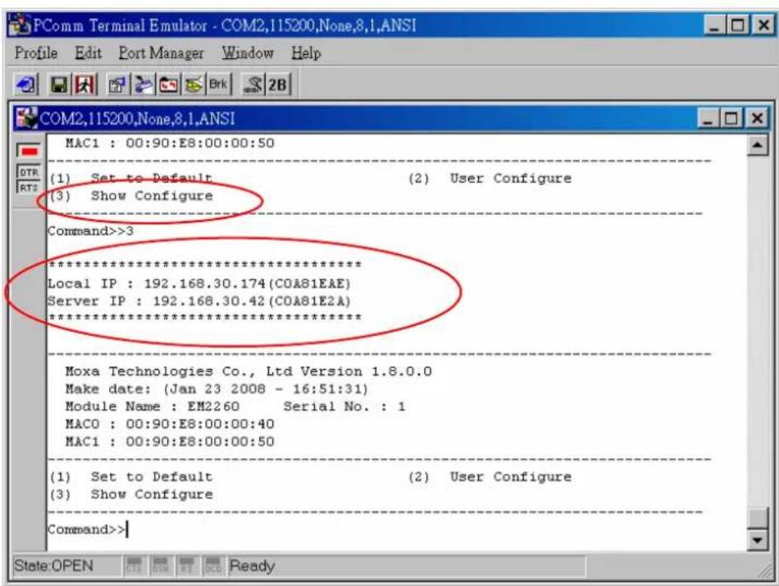Click the exit running-man toolbar icon
Screen dimensions: 779x586
click(x=84, y=85)
